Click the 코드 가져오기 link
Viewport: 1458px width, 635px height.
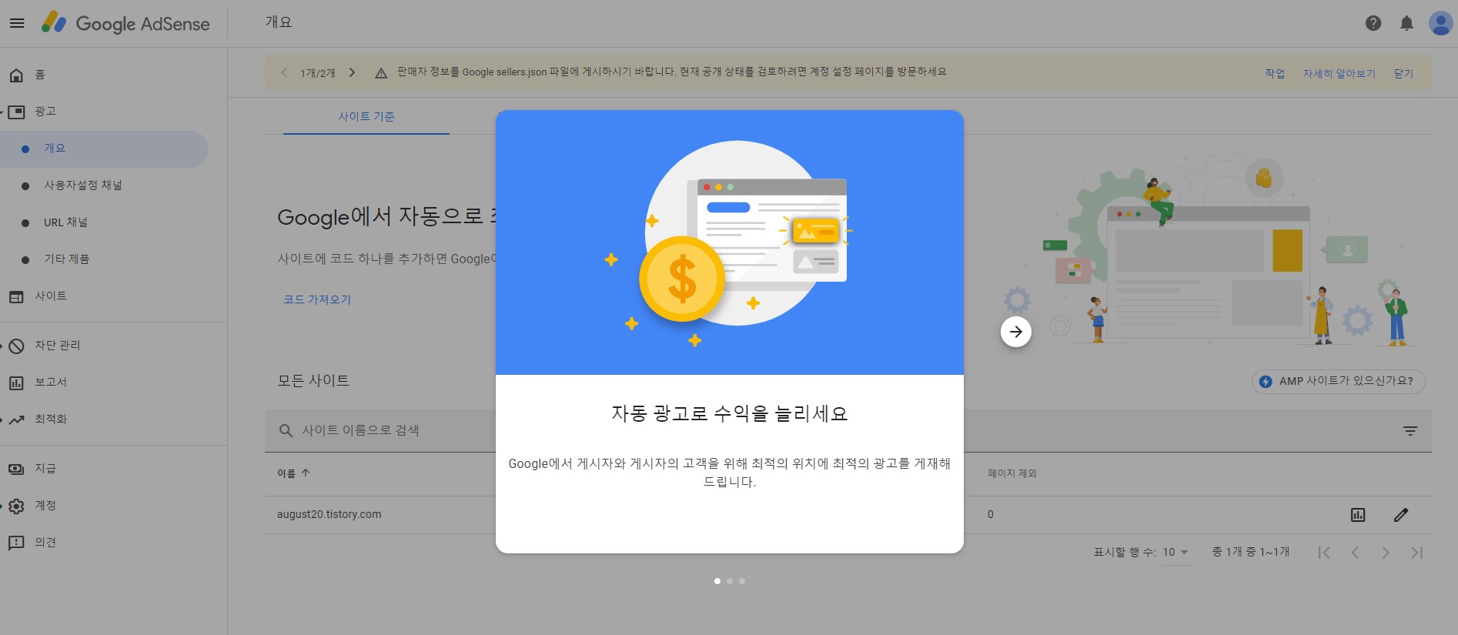point(317,299)
